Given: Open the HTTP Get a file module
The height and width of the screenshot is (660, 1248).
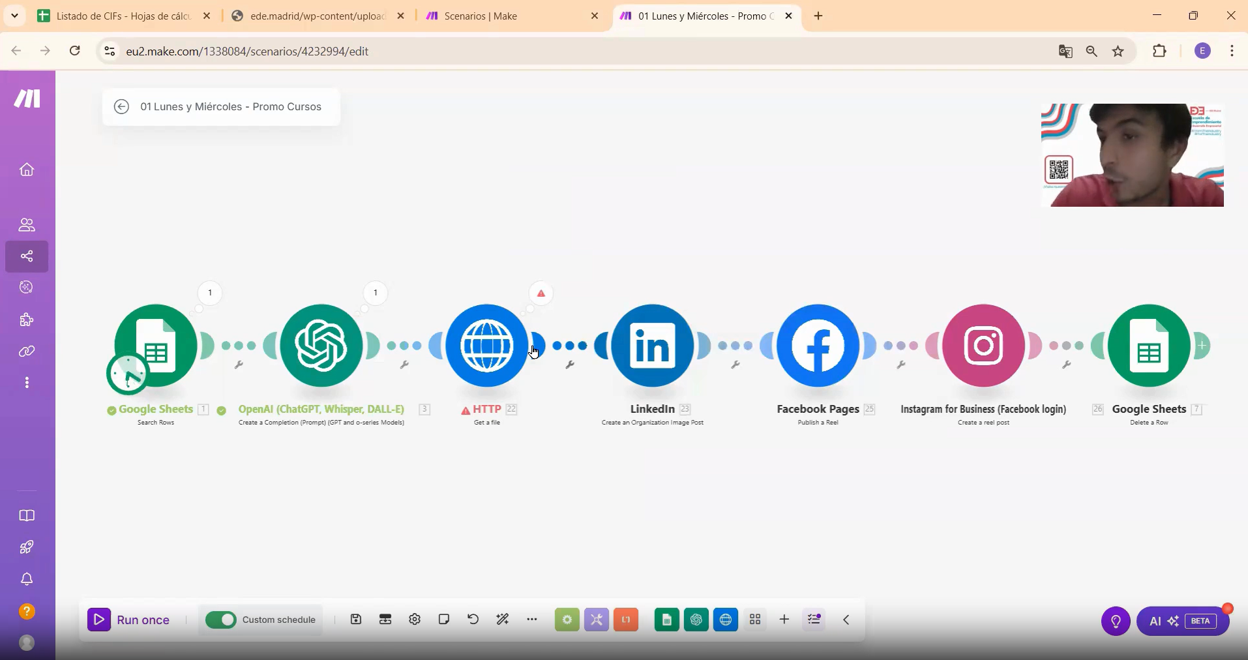Looking at the screenshot, I should point(487,345).
